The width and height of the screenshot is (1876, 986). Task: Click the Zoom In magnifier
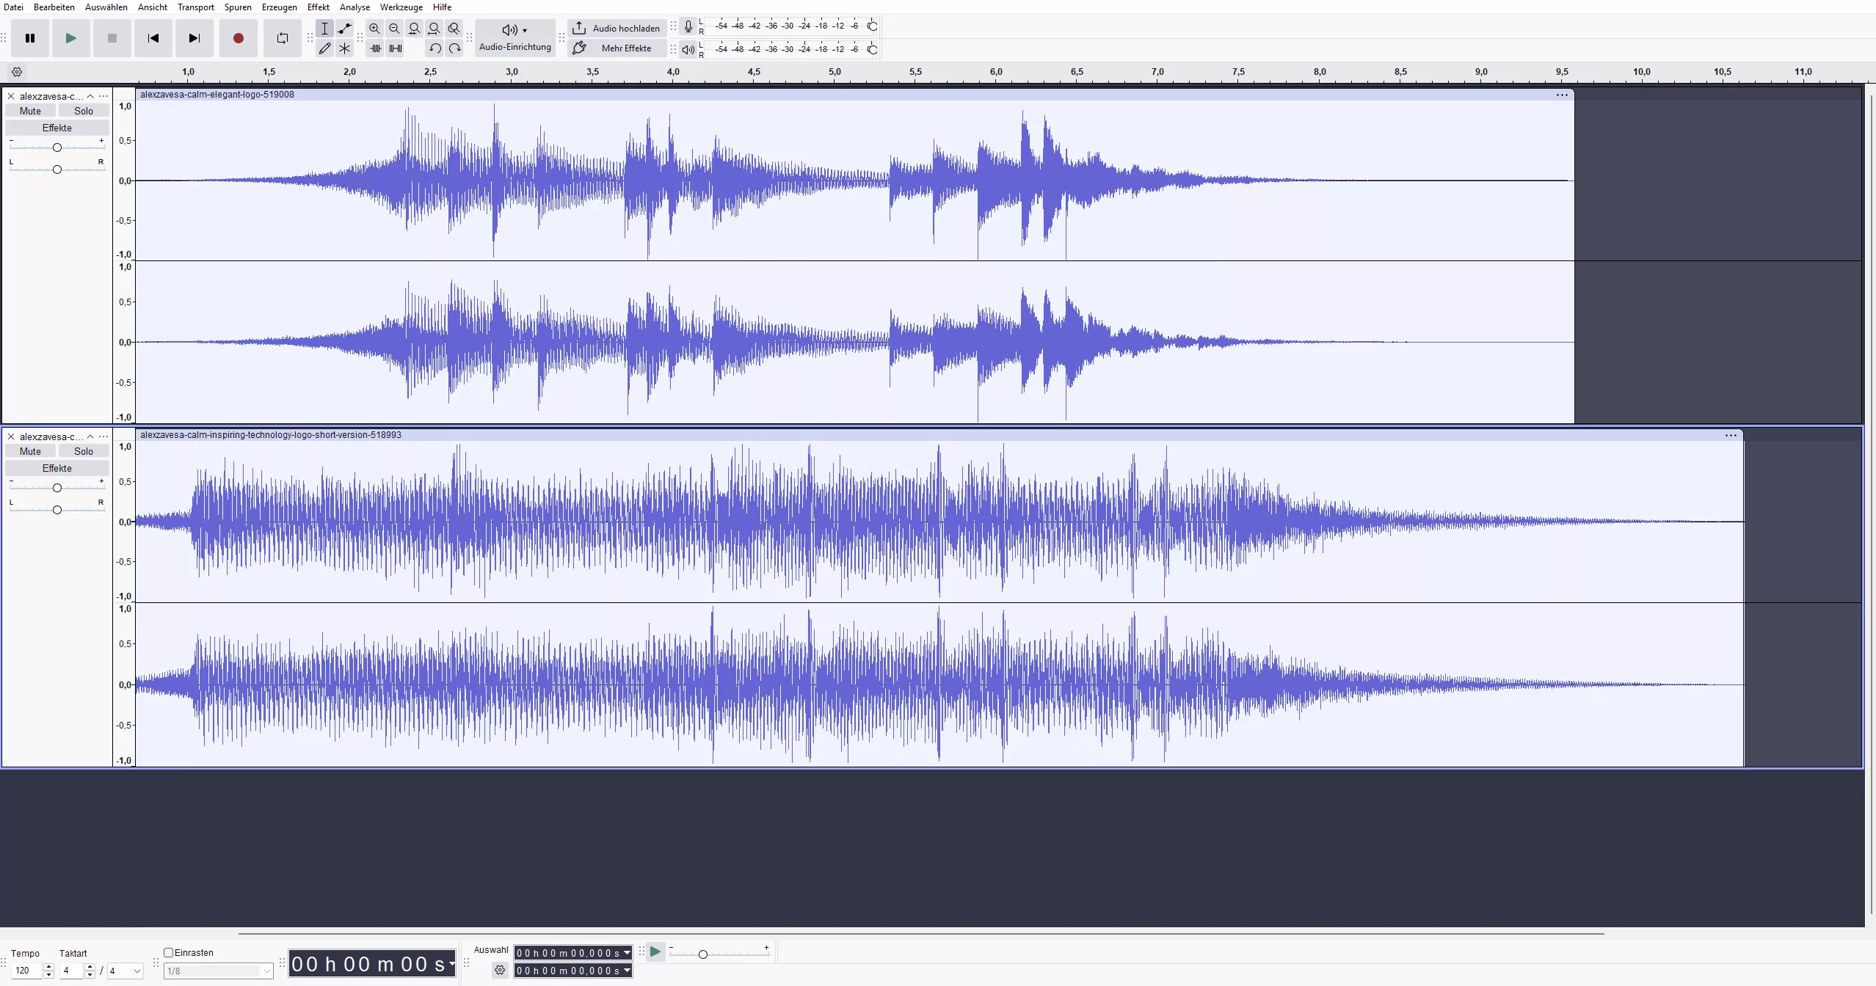375,29
